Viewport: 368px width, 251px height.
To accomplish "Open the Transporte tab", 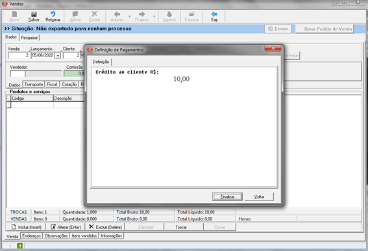I will click(x=34, y=84).
